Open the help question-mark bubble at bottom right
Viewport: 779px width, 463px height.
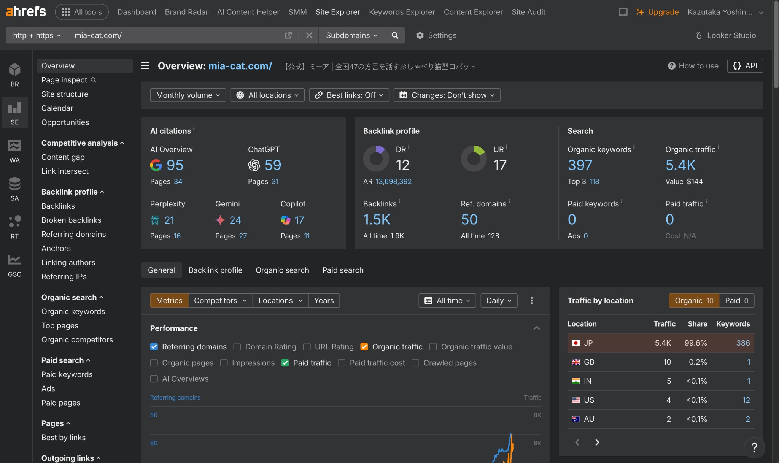tap(755, 448)
